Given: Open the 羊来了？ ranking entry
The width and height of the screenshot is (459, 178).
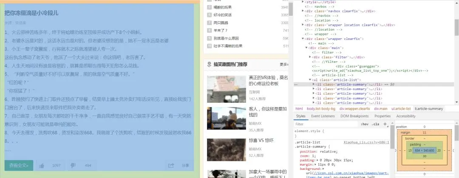Looking at the screenshot, I should pyautogui.click(x=221, y=31).
